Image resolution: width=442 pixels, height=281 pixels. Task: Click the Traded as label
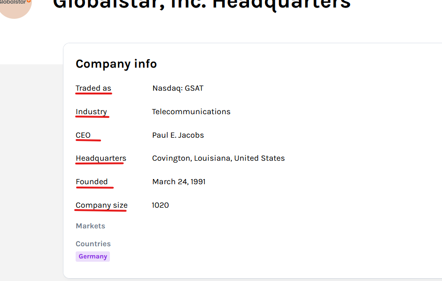[x=93, y=88]
